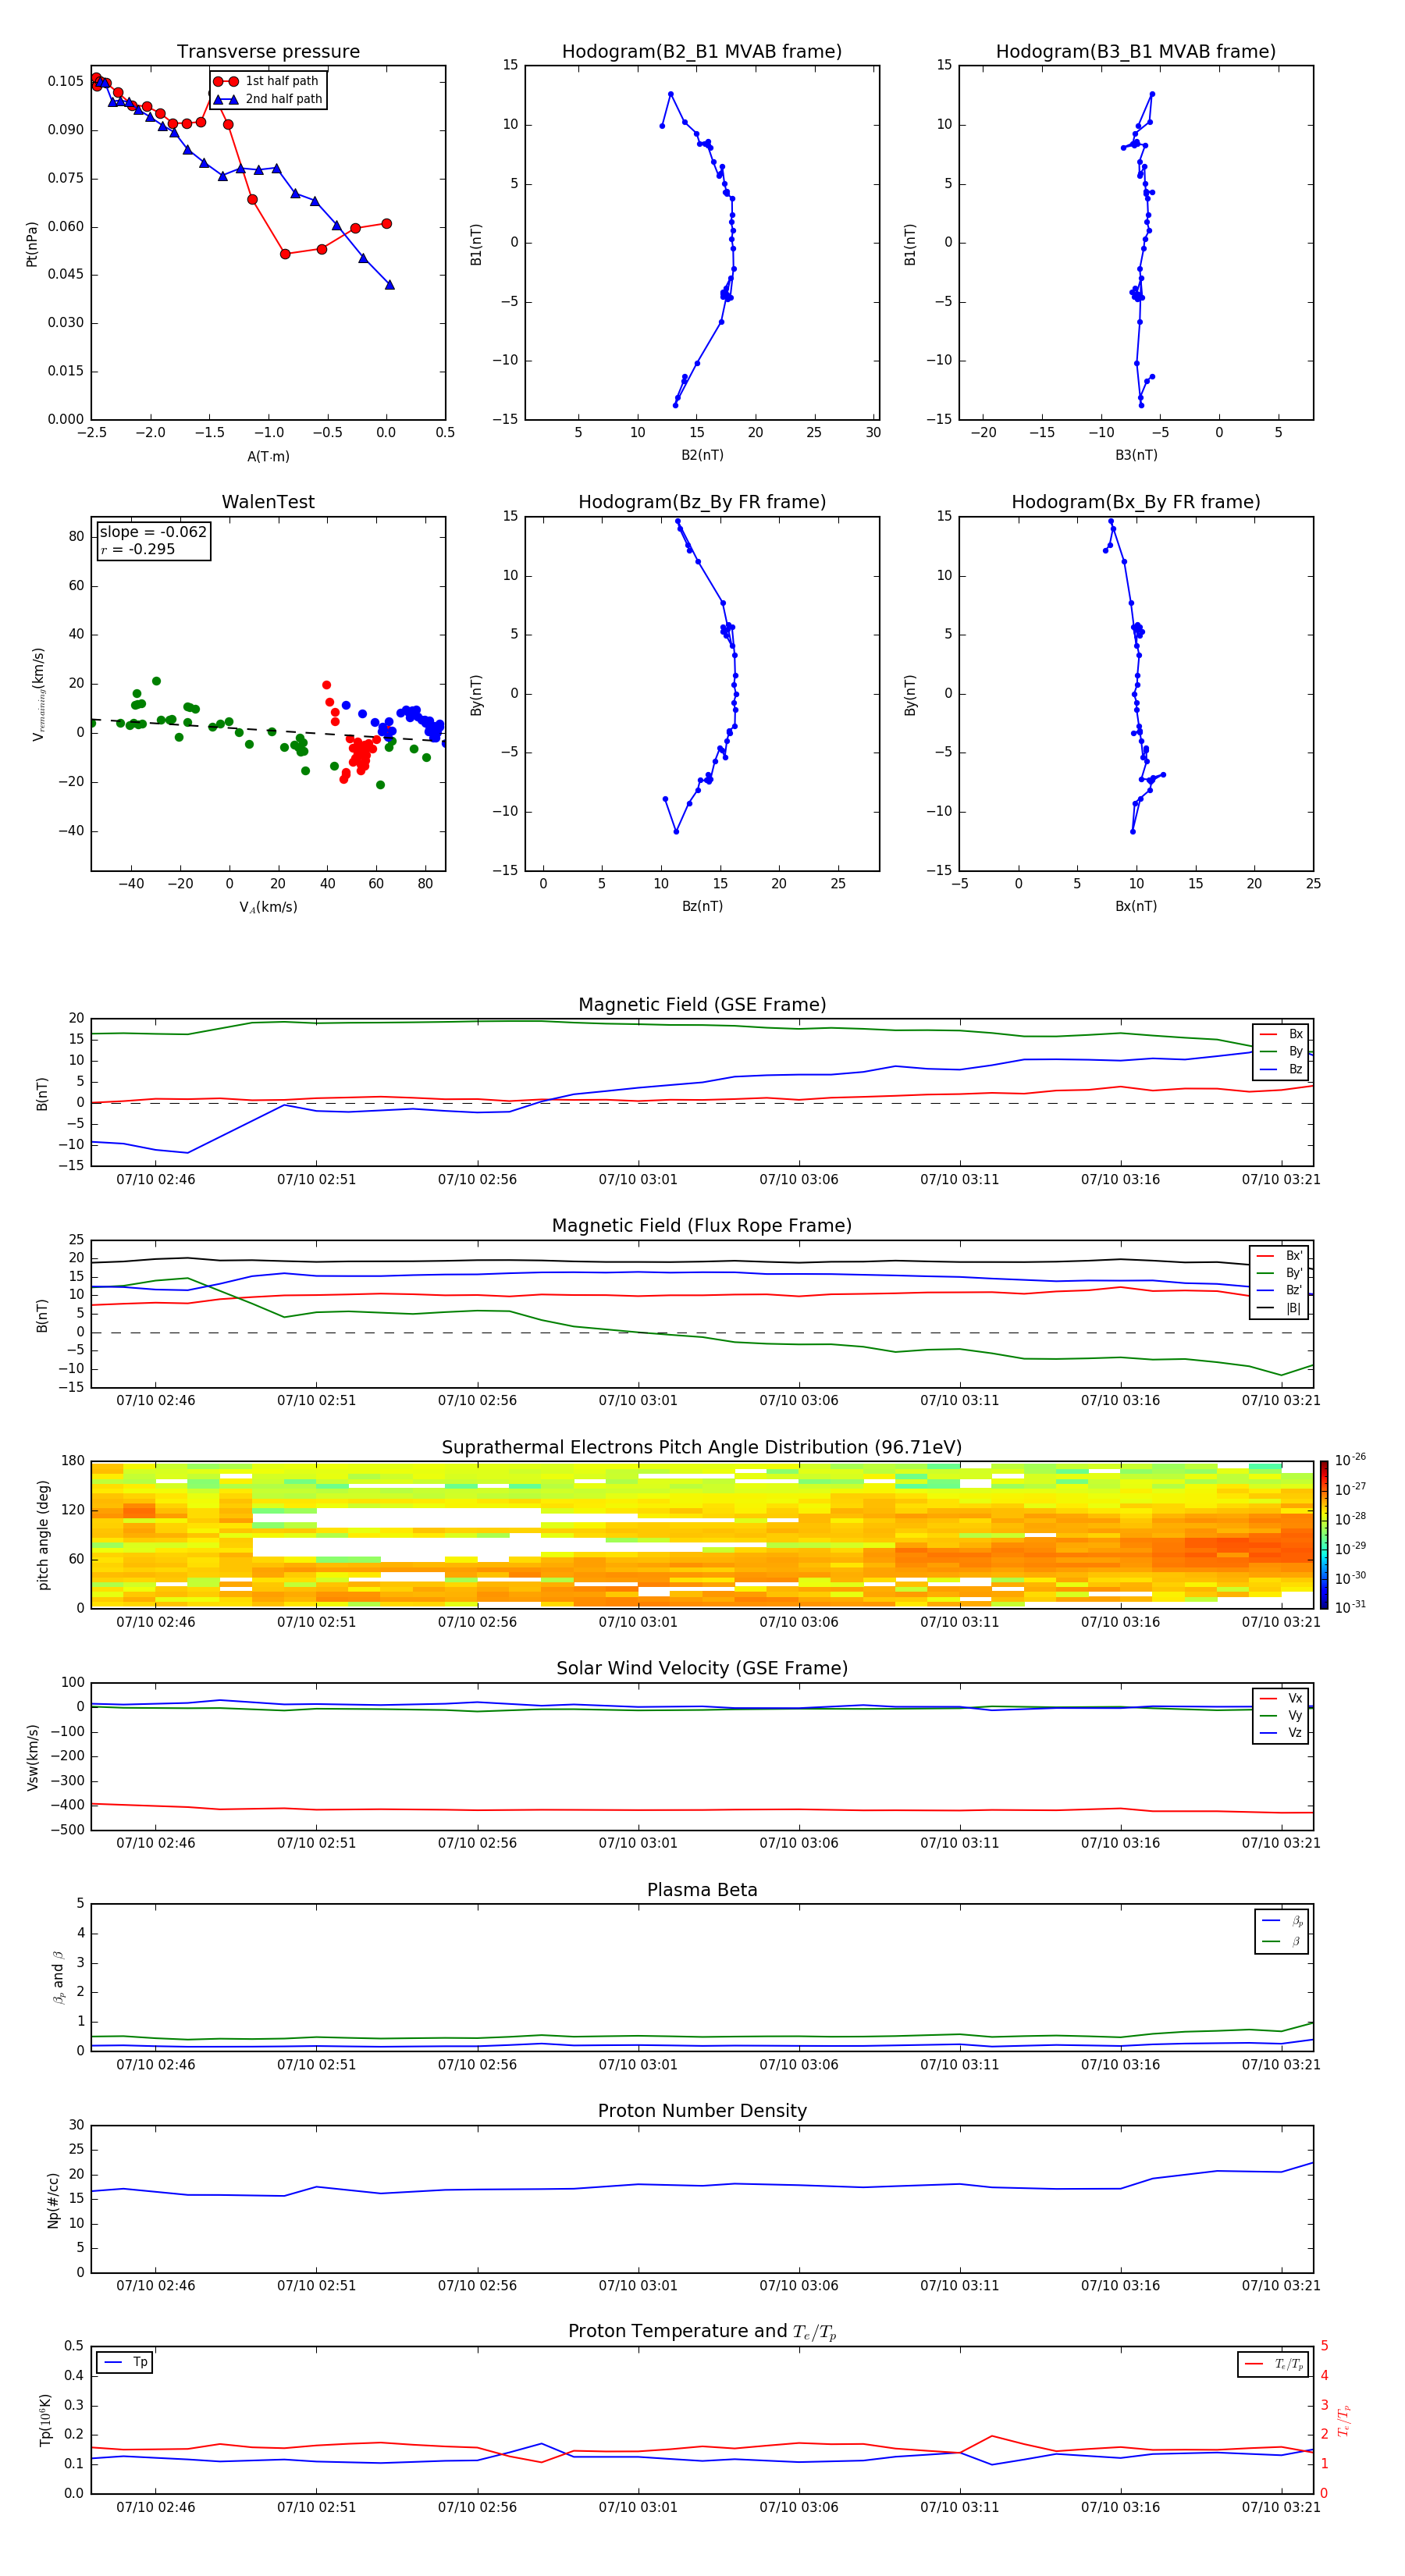Select Vx in solar wind legend
1405x2576 pixels.
(x=1281, y=1698)
